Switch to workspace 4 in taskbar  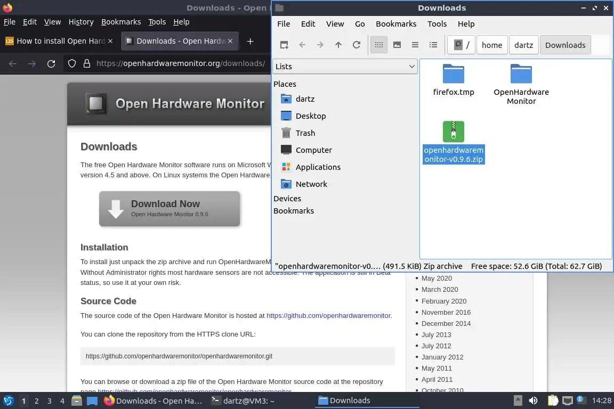point(62,401)
